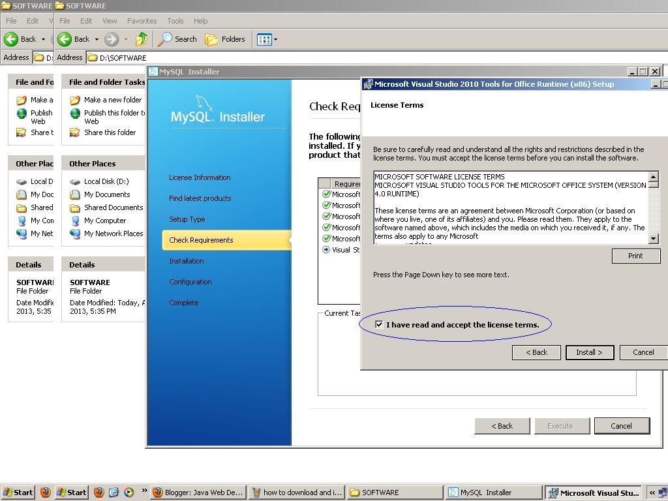Collapse the Details panel header

click(104, 265)
